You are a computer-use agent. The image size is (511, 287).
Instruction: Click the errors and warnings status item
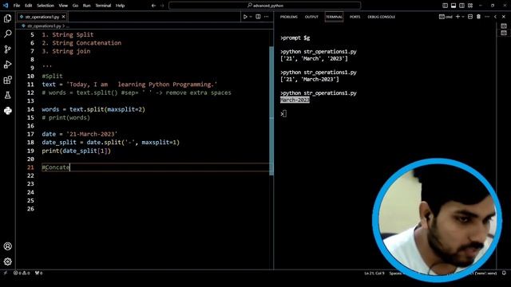[x=22, y=273]
